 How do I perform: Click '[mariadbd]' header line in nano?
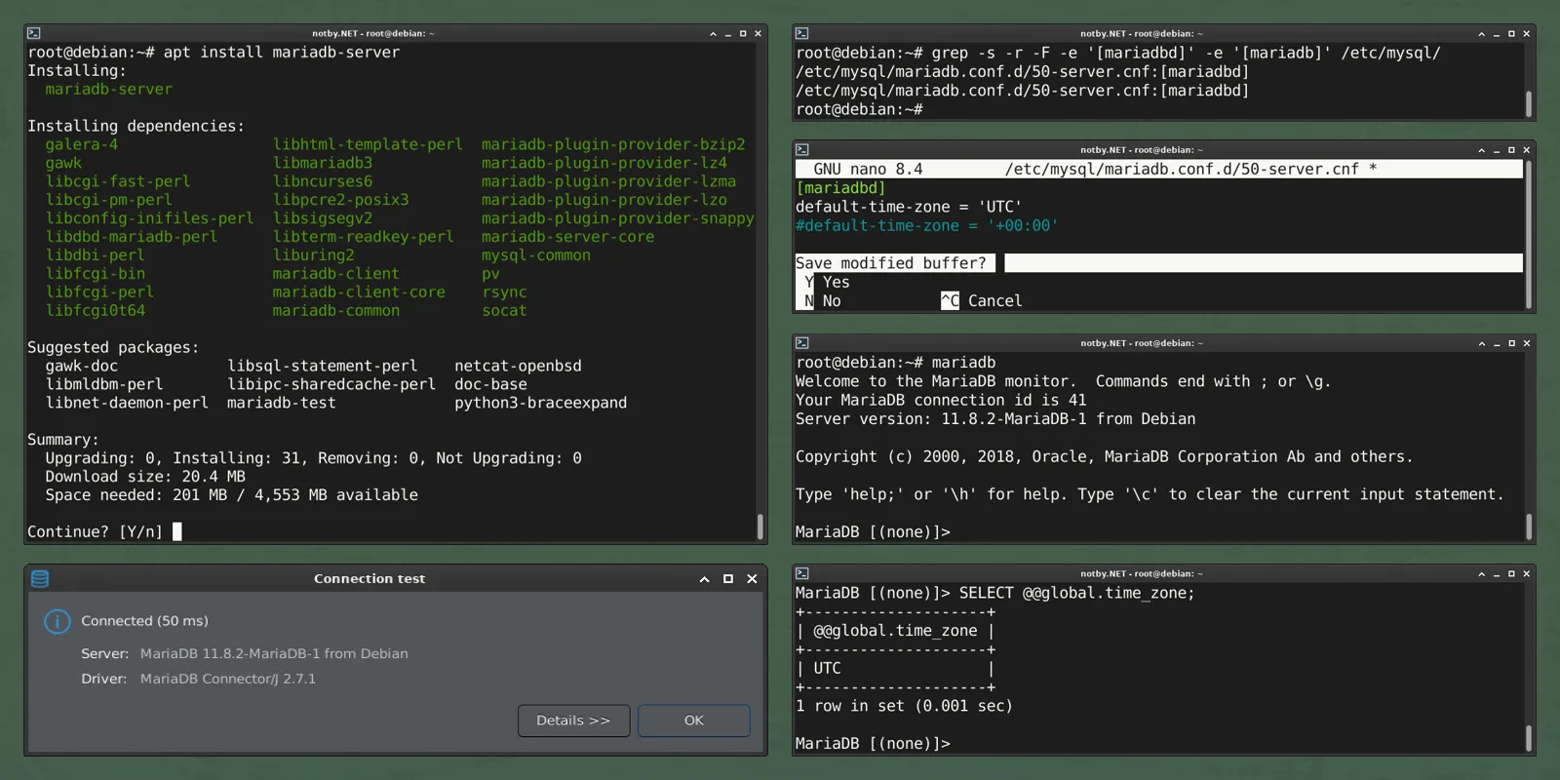(x=840, y=188)
